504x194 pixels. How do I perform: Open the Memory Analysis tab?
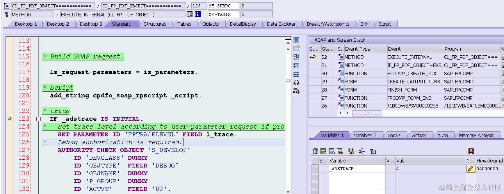476,135
